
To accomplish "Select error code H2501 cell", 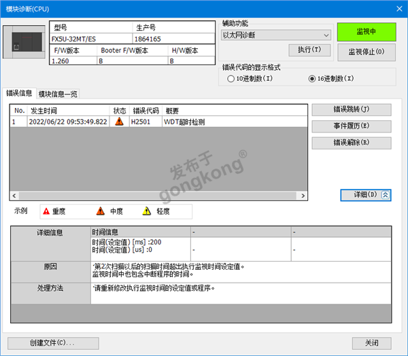I will (146, 122).
